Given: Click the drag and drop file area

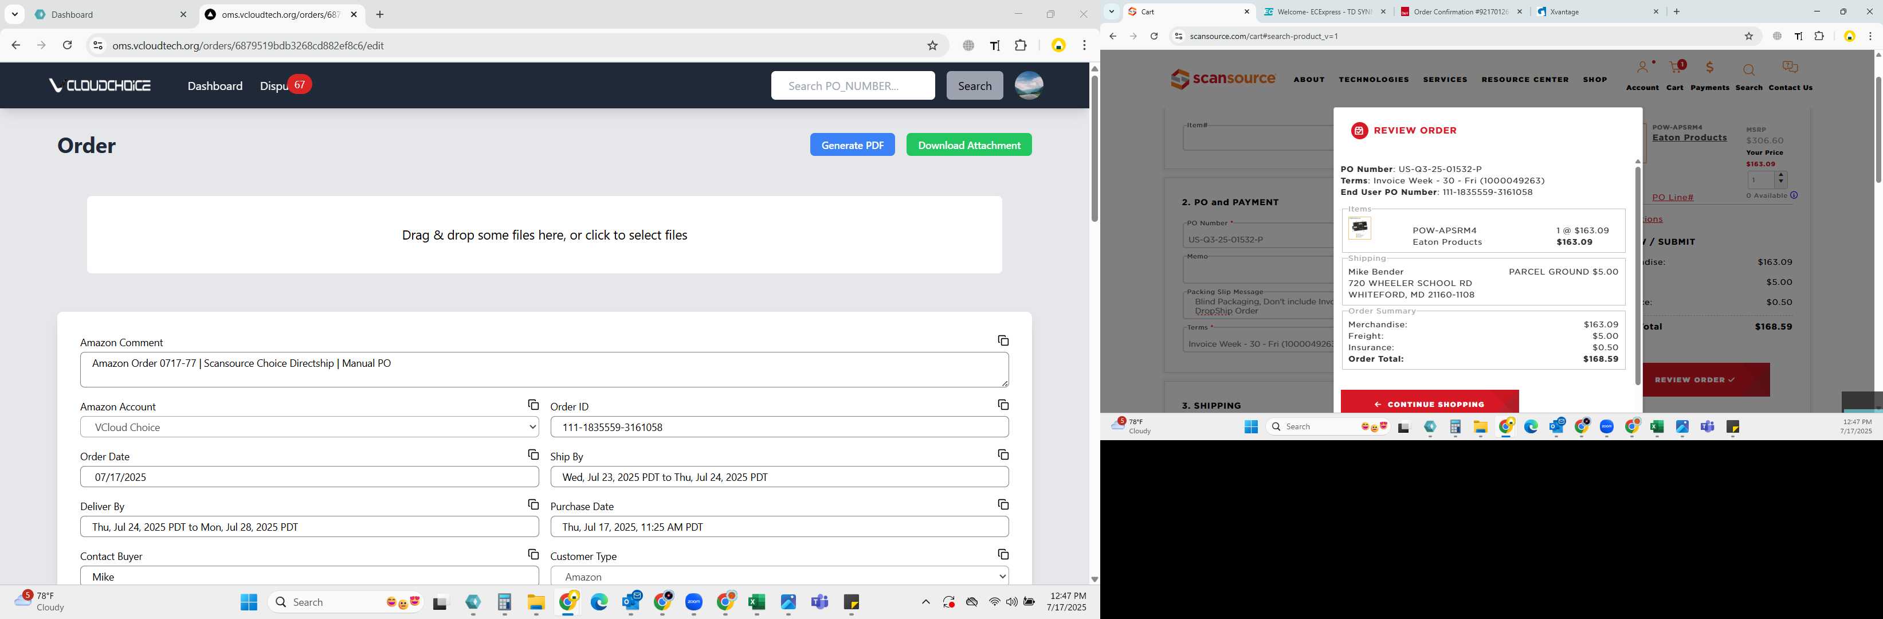Looking at the screenshot, I should (x=544, y=234).
